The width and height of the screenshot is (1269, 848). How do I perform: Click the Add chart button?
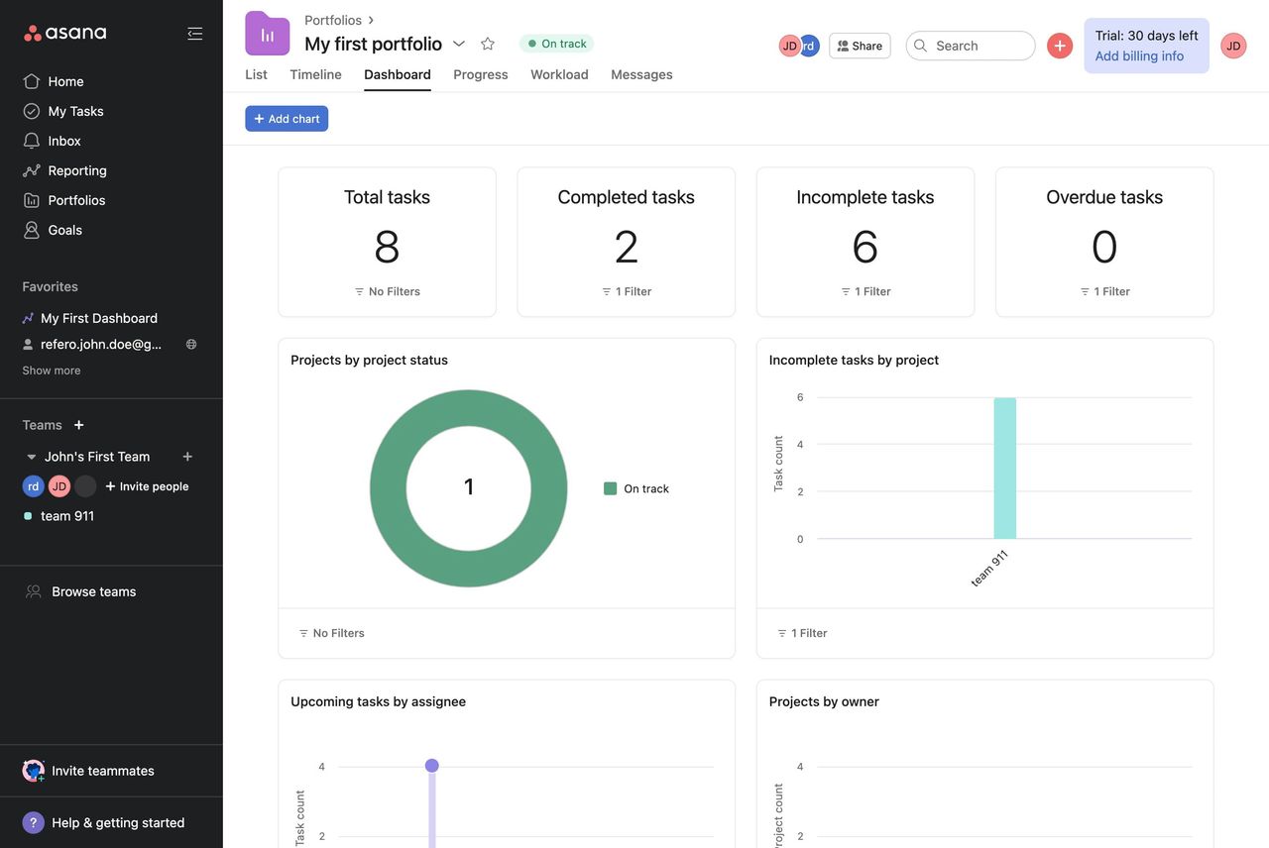point(287,119)
